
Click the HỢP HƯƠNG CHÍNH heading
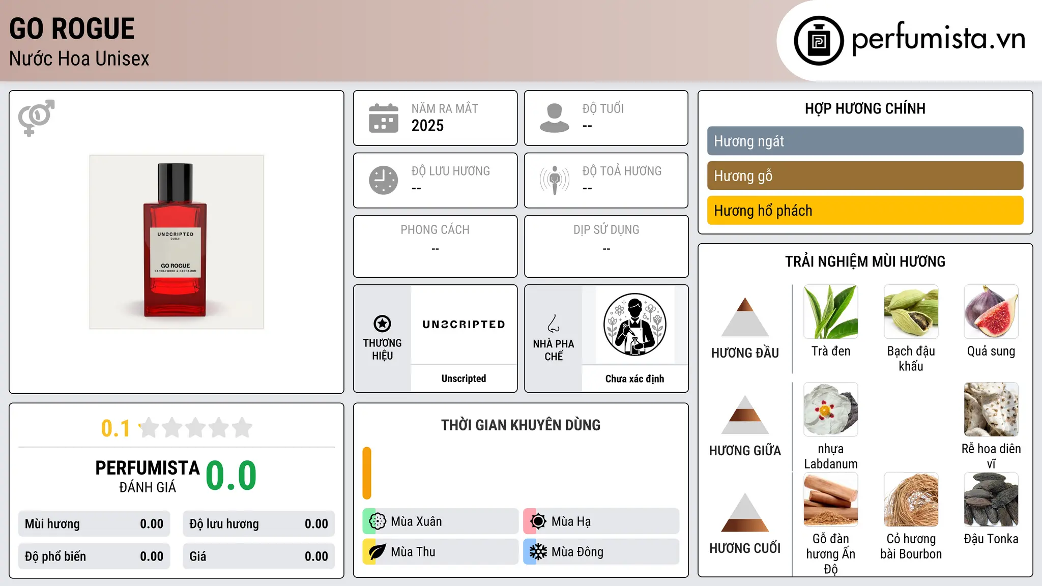click(x=865, y=108)
